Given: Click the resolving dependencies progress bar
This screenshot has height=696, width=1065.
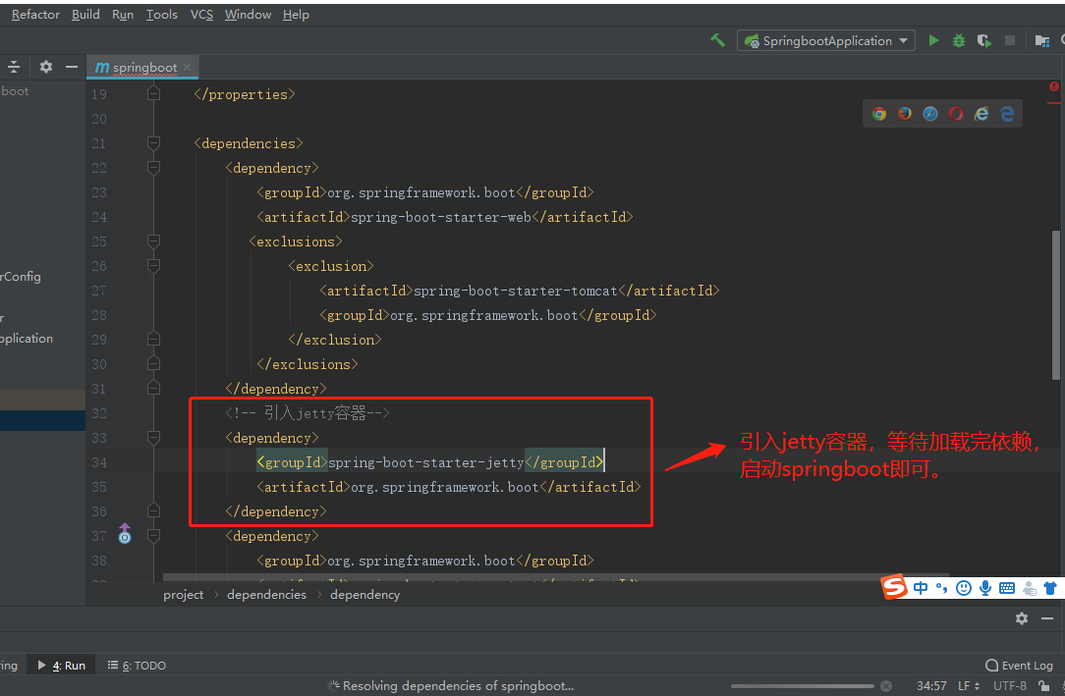Looking at the screenshot, I should point(802,686).
